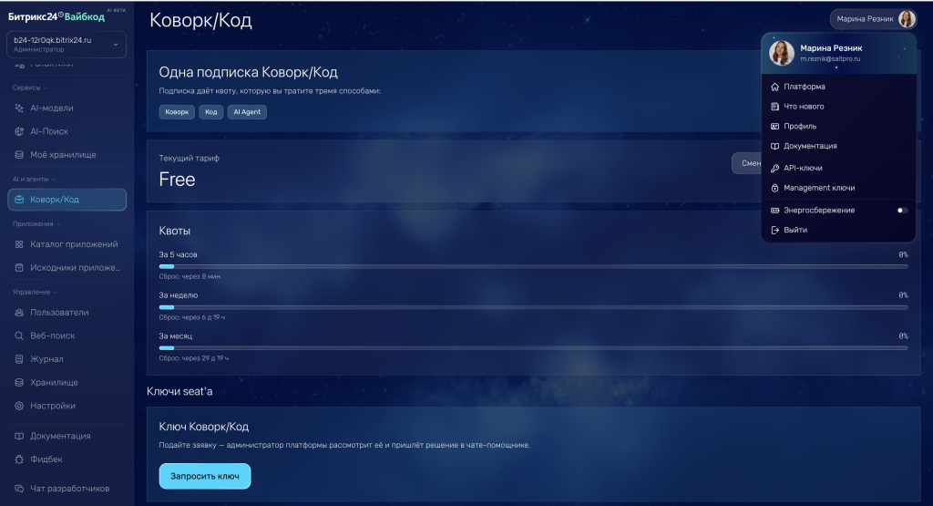Click the AI-Поиск globe icon

(x=19, y=131)
